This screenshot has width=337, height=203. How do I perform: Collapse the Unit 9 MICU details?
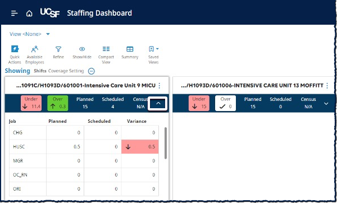(158, 104)
